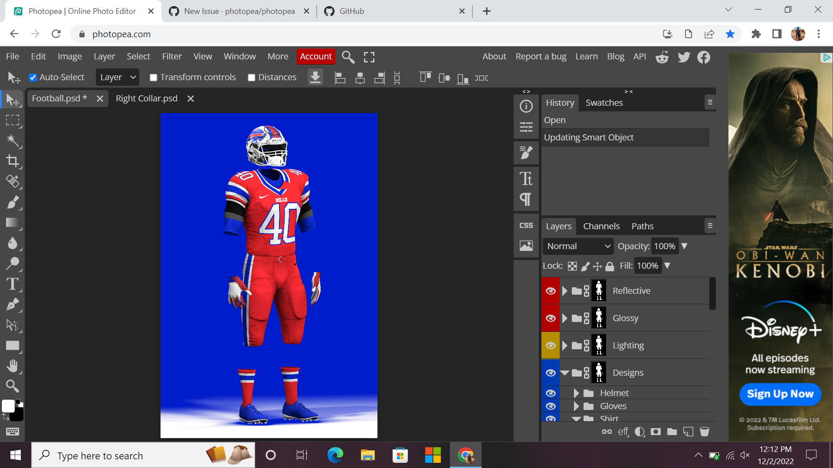Uncheck the Auto-Select checkbox
The image size is (833, 468).
33,78
